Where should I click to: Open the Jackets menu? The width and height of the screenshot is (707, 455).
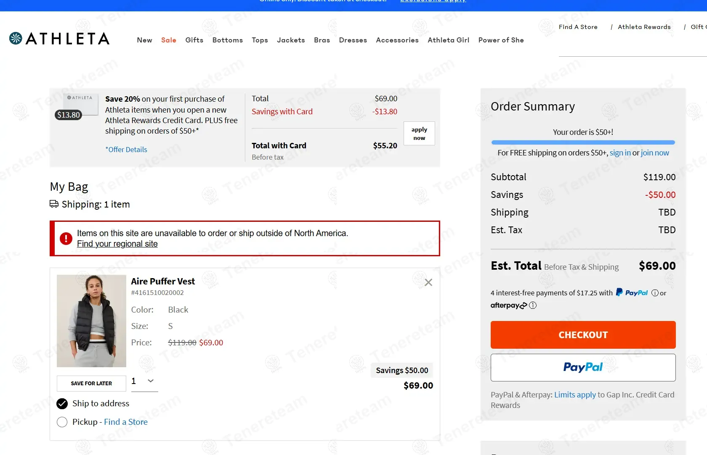tap(290, 40)
